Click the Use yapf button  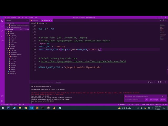point(163,100)
